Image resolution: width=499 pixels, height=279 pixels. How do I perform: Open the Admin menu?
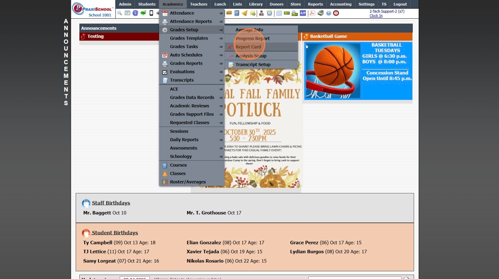(125, 4)
